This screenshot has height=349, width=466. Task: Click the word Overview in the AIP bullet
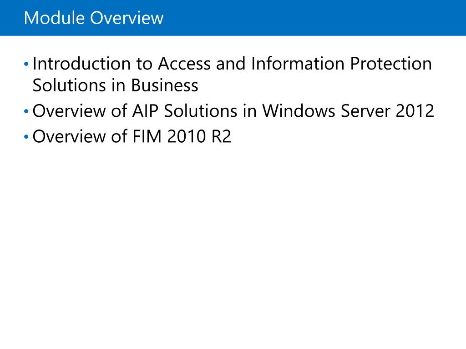(x=69, y=111)
